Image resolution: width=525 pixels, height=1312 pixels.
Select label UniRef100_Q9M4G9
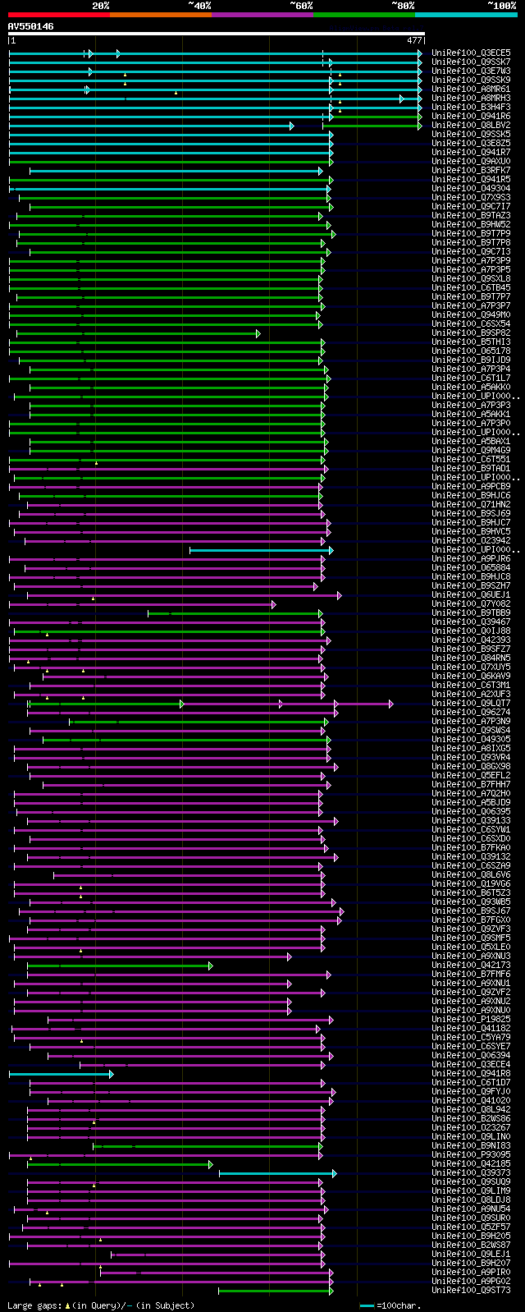click(471, 450)
